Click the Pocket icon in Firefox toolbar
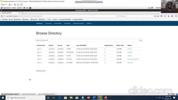The width and height of the screenshot is (178, 100). [161, 16]
